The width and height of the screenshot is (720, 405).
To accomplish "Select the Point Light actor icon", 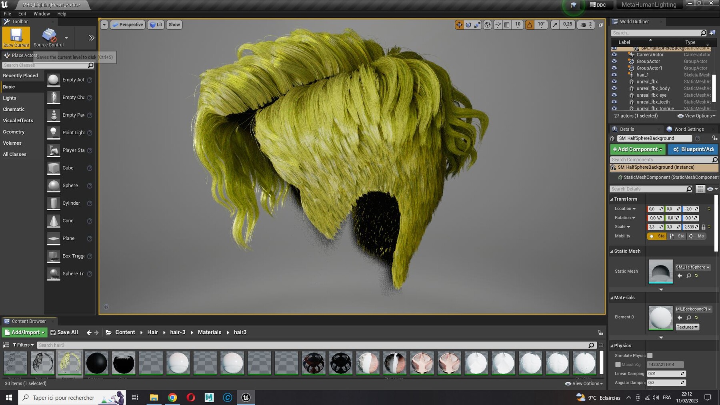I will pyautogui.click(x=54, y=133).
